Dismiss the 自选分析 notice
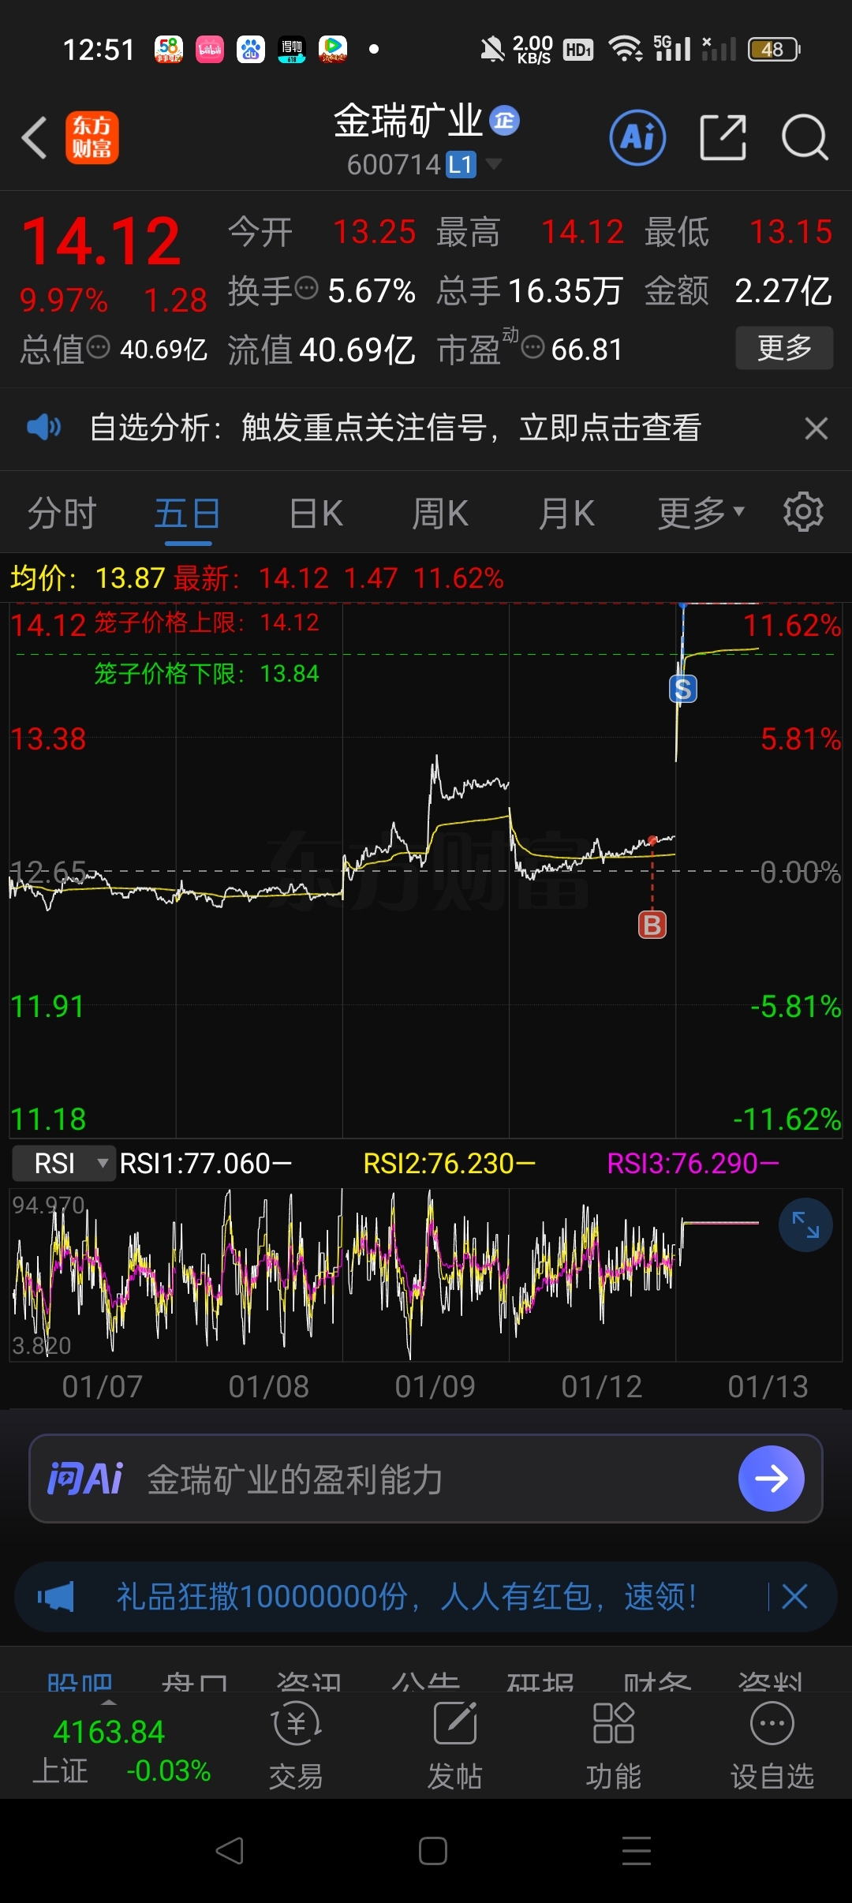This screenshot has height=1903, width=852. [x=816, y=428]
